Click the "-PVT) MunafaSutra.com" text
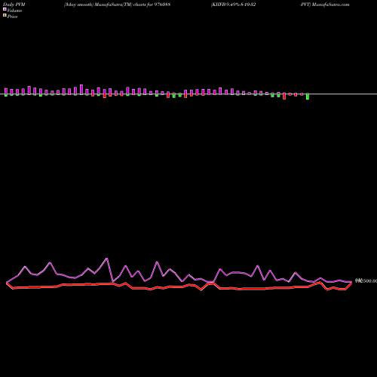 coord(325,5)
